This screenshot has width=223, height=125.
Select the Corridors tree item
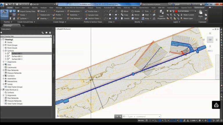pyautogui.click(x=11, y=76)
